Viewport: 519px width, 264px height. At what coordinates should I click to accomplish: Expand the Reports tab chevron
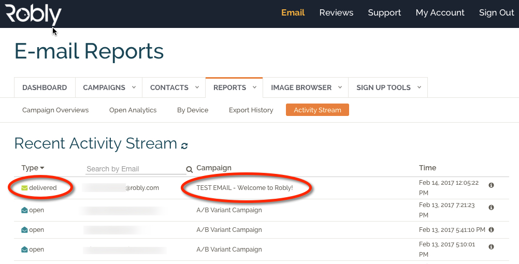click(x=254, y=87)
